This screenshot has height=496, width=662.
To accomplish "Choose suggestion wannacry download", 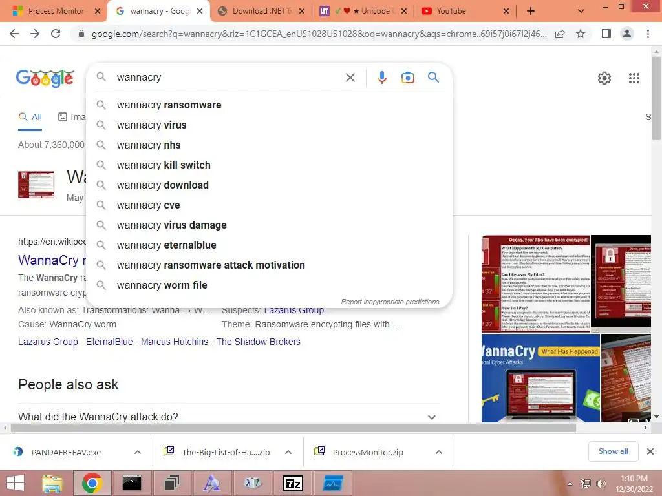I will (x=270, y=185).
